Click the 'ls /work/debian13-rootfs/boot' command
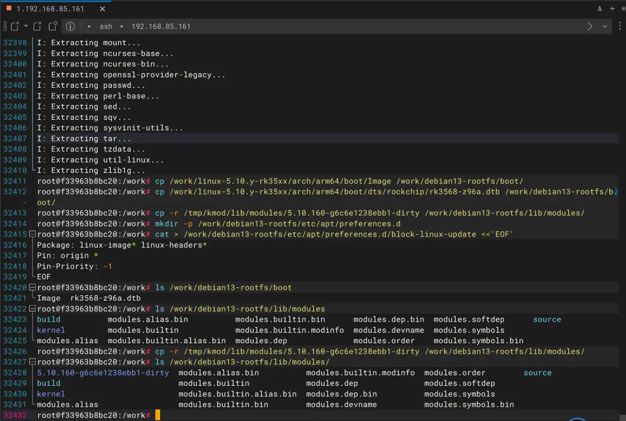626x421 pixels. point(224,287)
